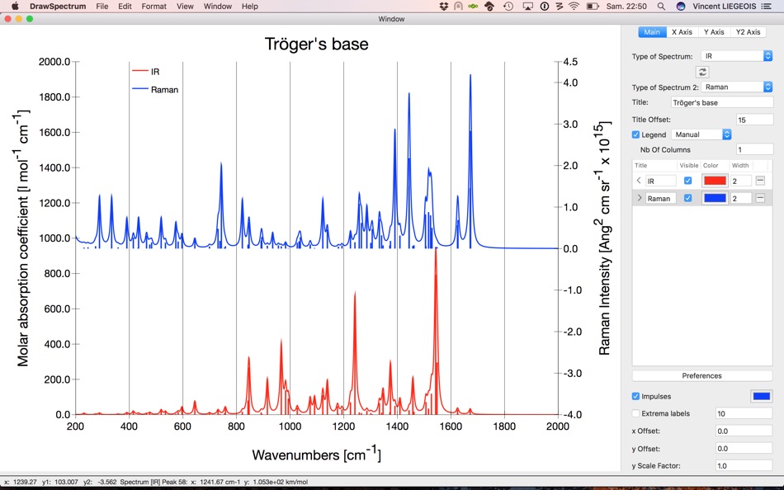Open the Legend Manual dropdown
The width and height of the screenshot is (784, 490).
pyautogui.click(x=701, y=134)
